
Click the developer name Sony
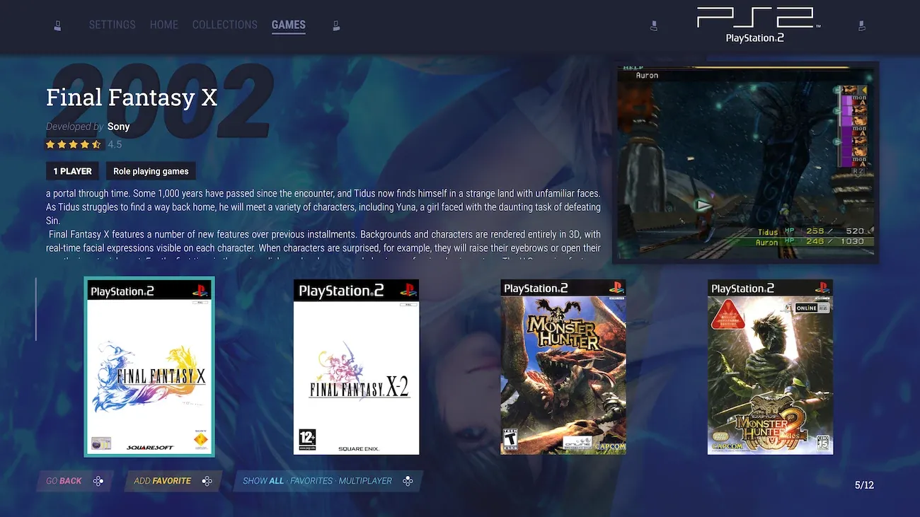click(119, 127)
